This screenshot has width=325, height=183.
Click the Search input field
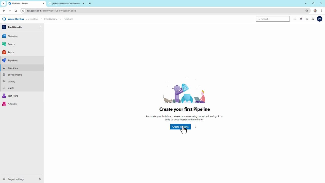(273, 19)
